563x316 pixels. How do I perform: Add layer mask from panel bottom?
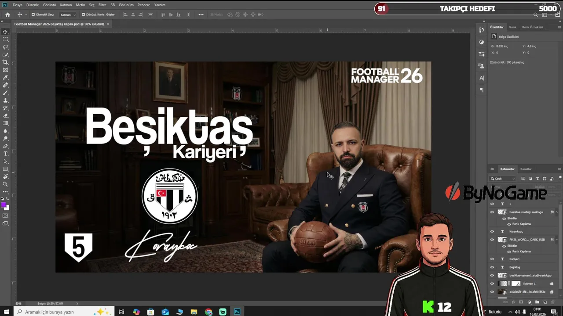pos(521,302)
